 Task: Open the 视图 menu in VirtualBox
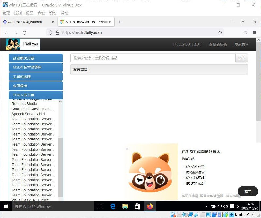(x=29, y=13)
